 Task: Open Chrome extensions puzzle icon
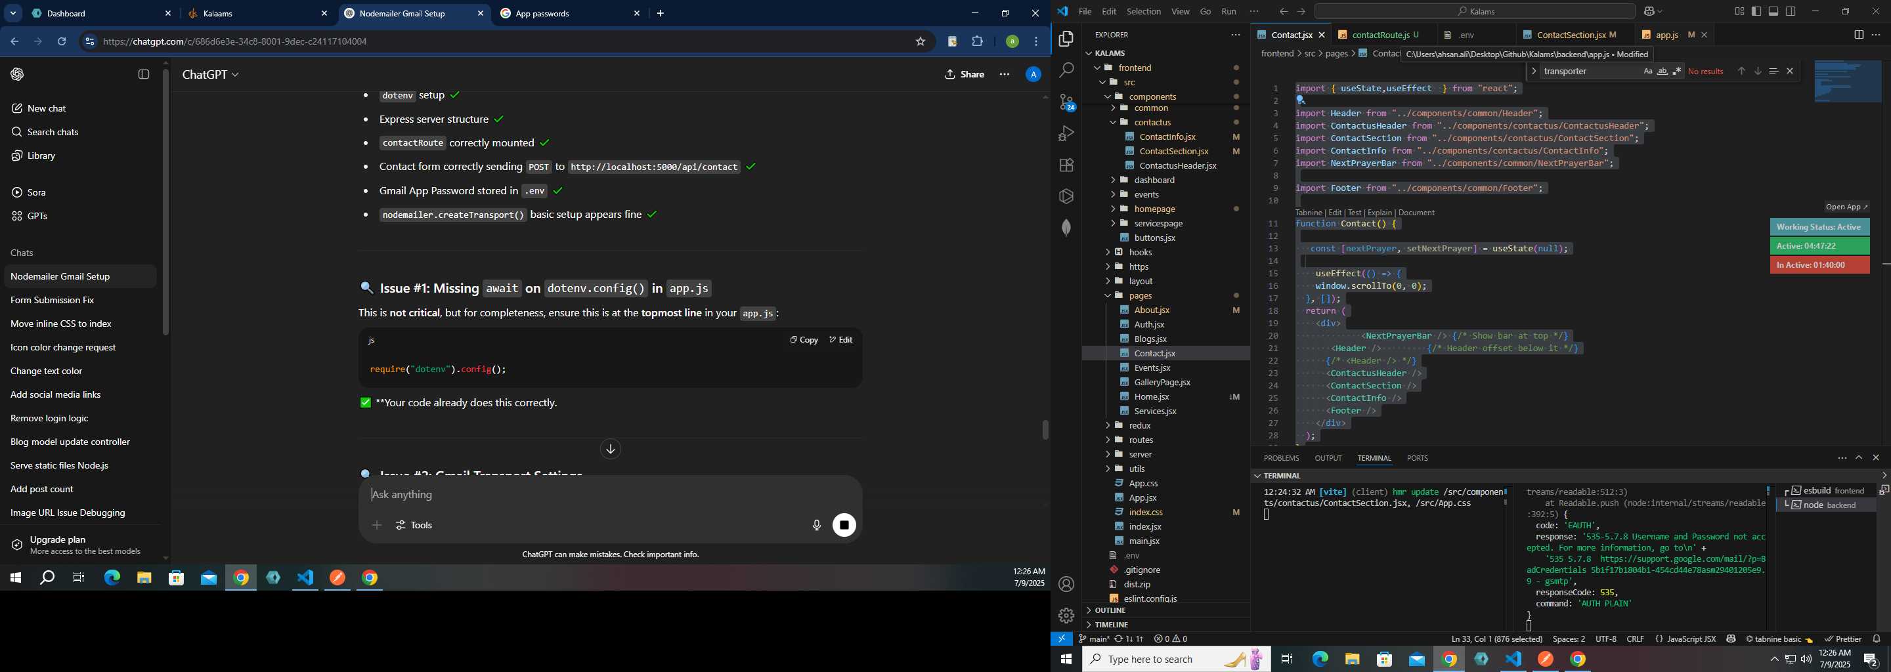[977, 42]
